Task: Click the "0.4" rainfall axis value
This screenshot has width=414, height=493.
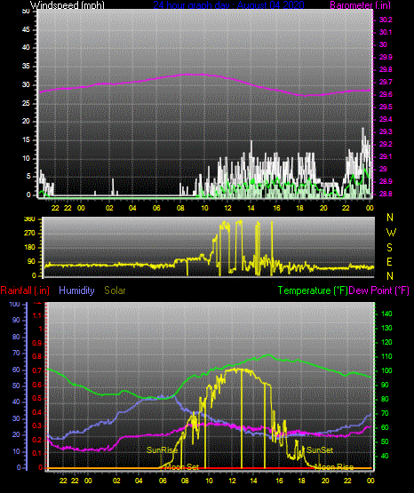Action: tap(37, 412)
